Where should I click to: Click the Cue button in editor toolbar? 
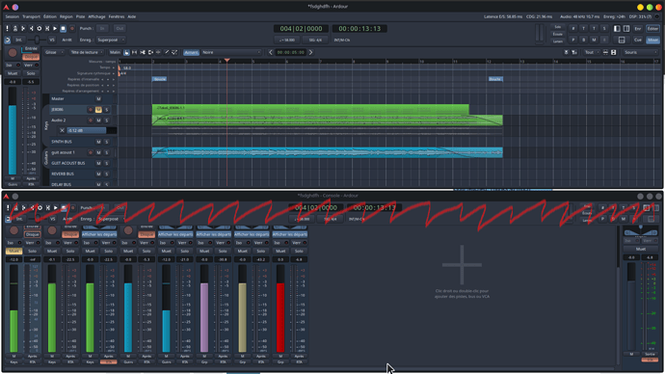tap(638, 40)
